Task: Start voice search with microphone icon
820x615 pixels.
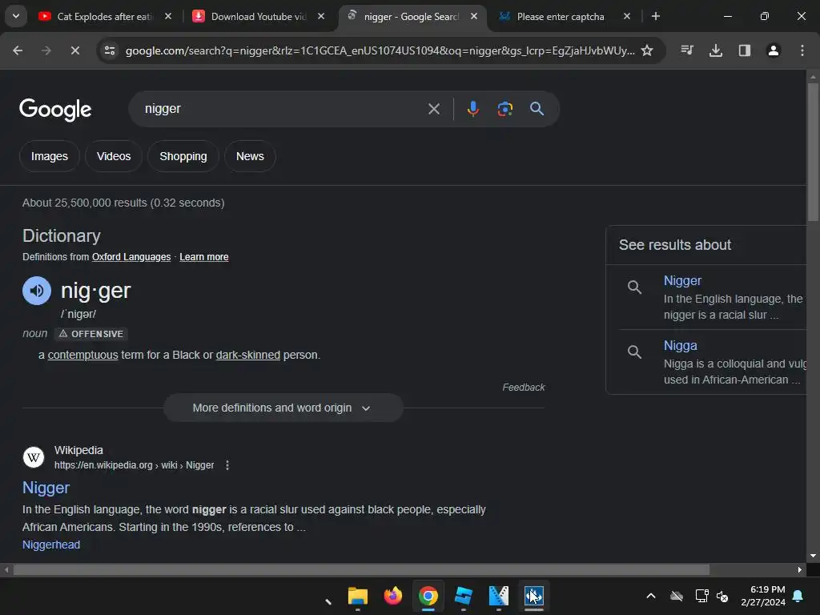Action: click(x=472, y=109)
